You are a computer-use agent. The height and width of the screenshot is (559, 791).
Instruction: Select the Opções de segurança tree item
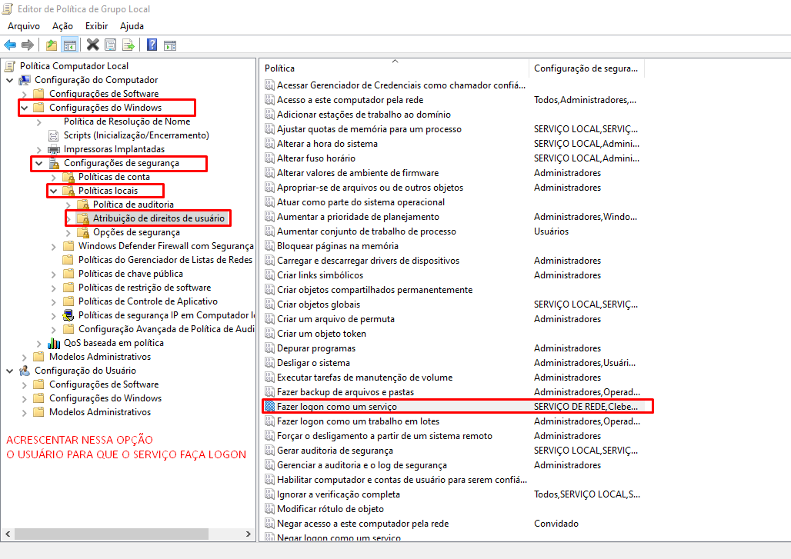click(136, 232)
